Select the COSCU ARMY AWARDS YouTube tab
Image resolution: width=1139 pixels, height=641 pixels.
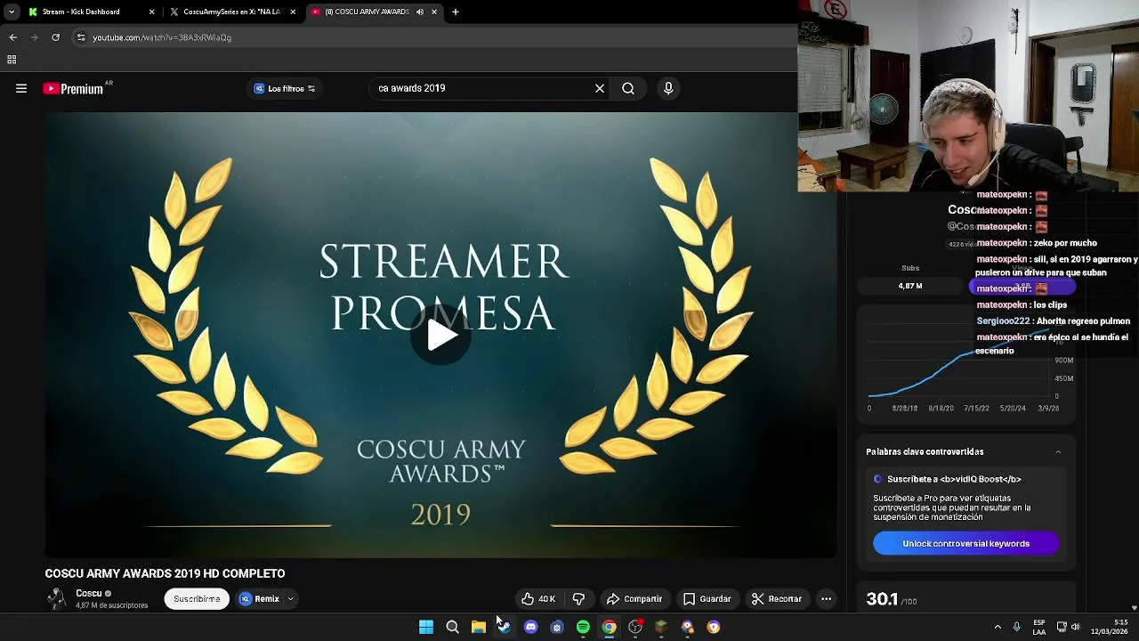(366, 12)
